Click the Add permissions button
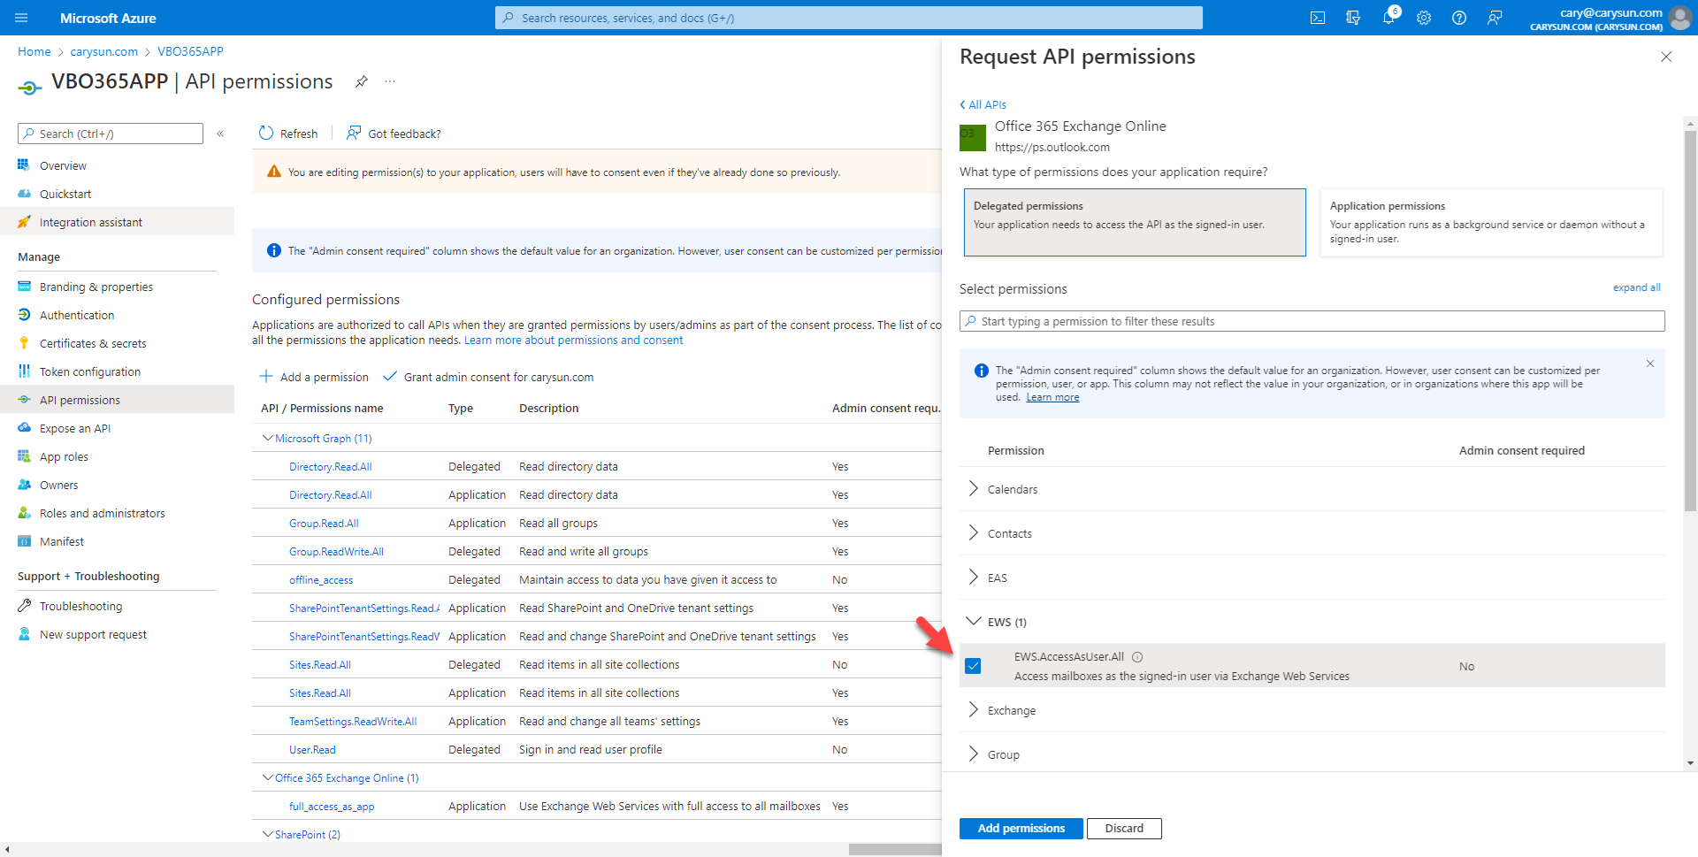Screen dimensions: 1698x857 [x=1021, y=829]
